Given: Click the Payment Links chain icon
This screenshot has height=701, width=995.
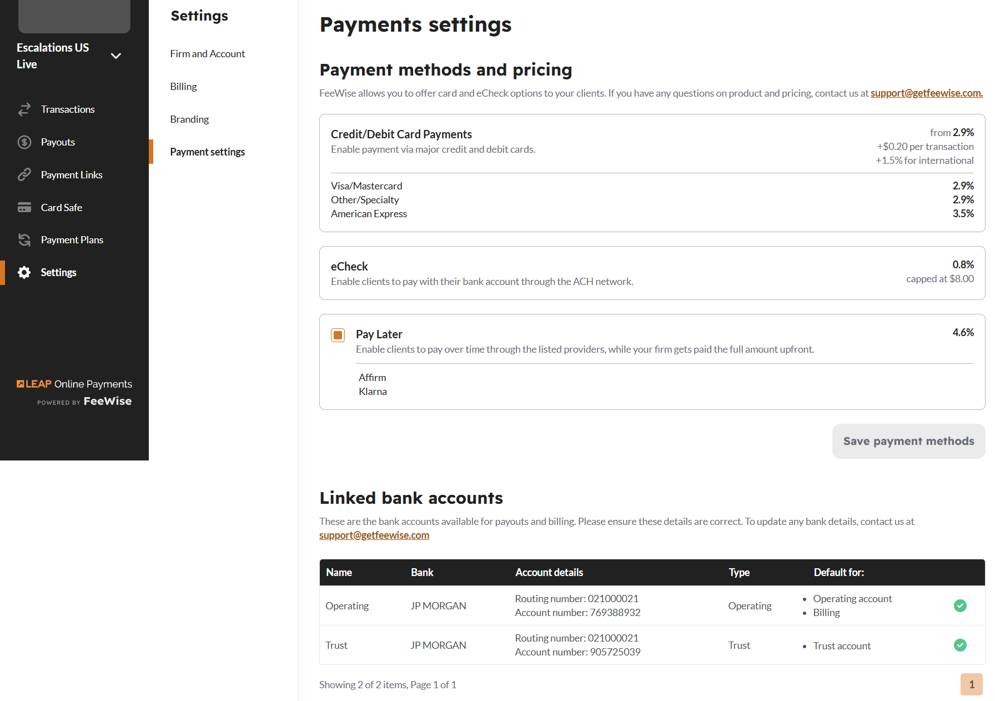Looking at the screenshot, I should (24, 175).
